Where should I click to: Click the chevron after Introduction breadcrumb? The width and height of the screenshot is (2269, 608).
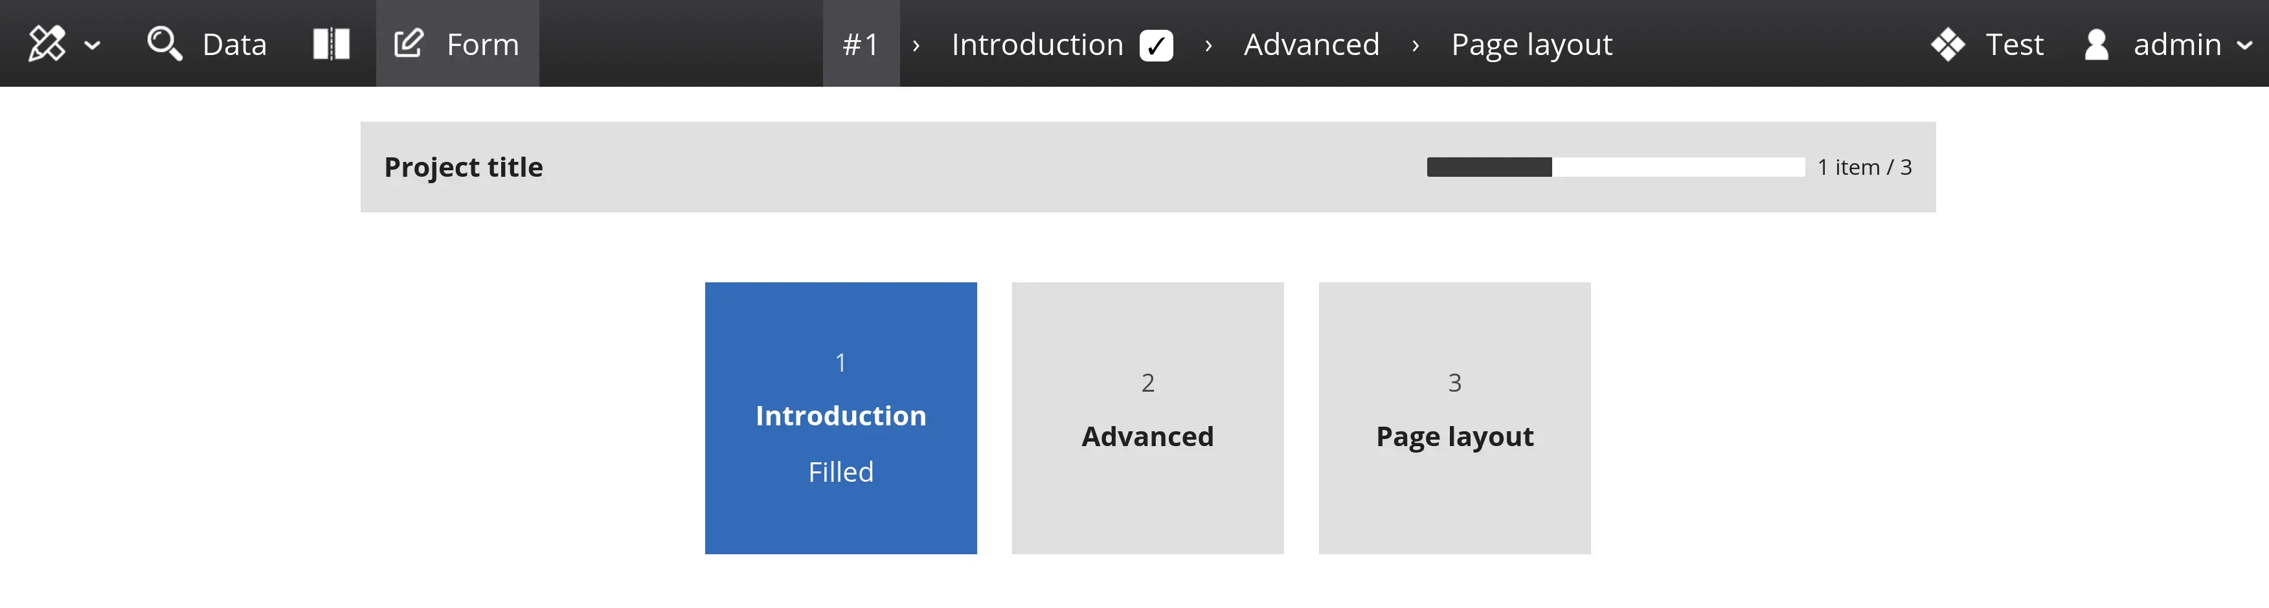tap(1208, 45)
